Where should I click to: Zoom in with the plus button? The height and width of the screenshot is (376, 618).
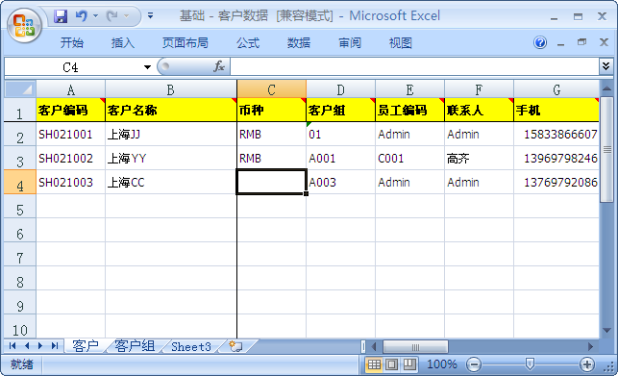coord(587,364)
